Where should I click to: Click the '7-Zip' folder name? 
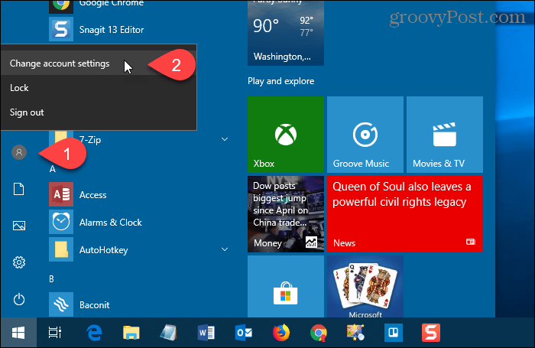[90, 140]
